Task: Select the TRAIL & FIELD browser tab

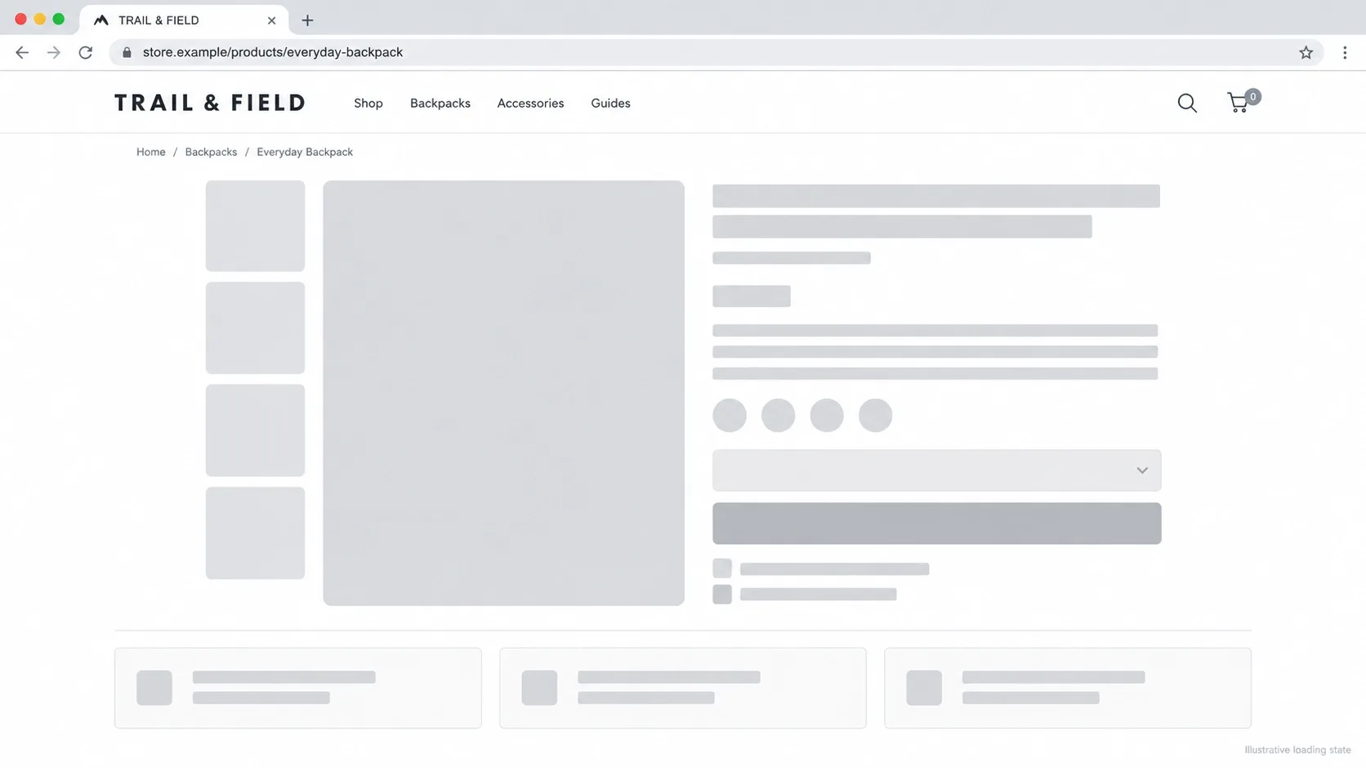Action: [x=182, y=20]
